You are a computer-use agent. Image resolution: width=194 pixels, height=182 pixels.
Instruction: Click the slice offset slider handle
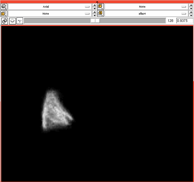[x=95, y=21]
